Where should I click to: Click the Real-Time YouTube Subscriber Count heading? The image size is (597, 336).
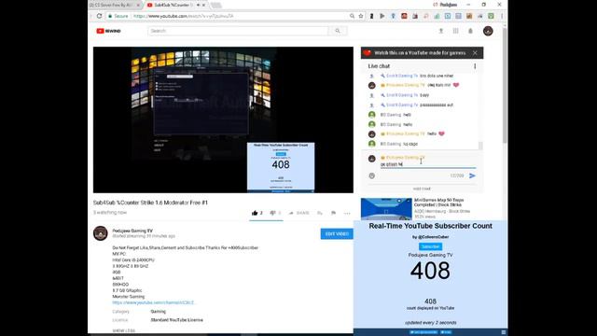pos(430,226)
